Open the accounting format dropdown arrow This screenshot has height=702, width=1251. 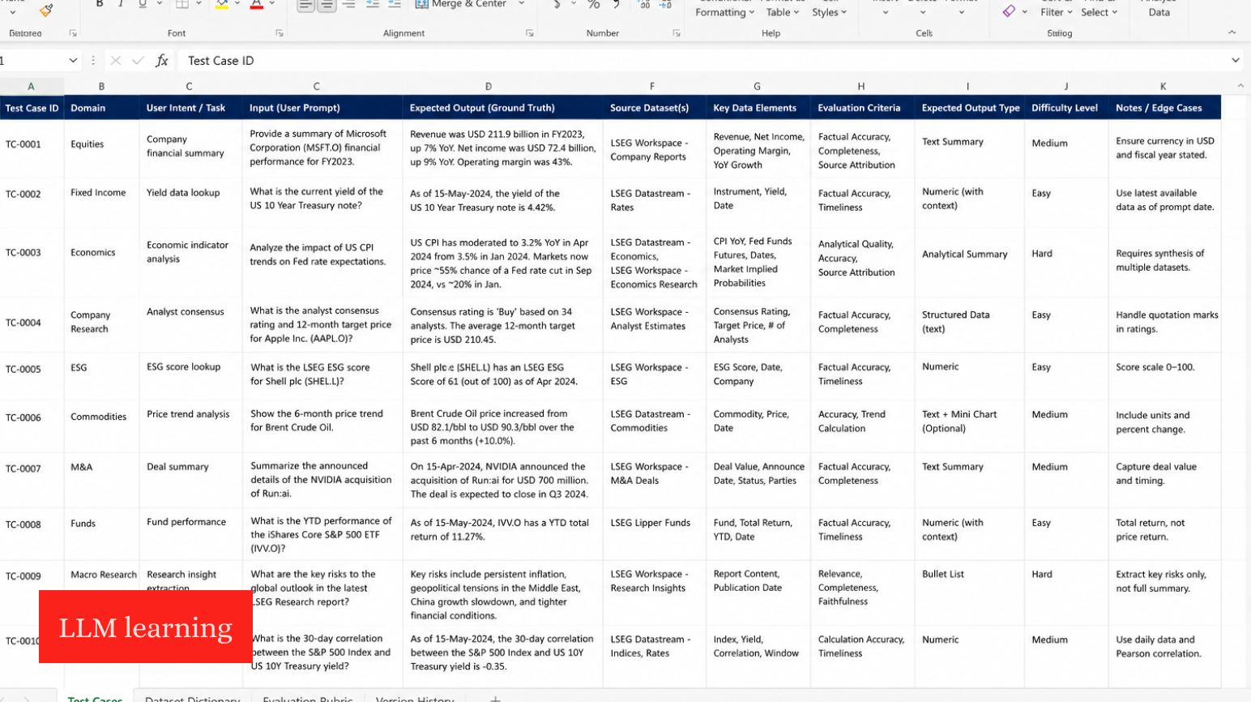(573, 4)
